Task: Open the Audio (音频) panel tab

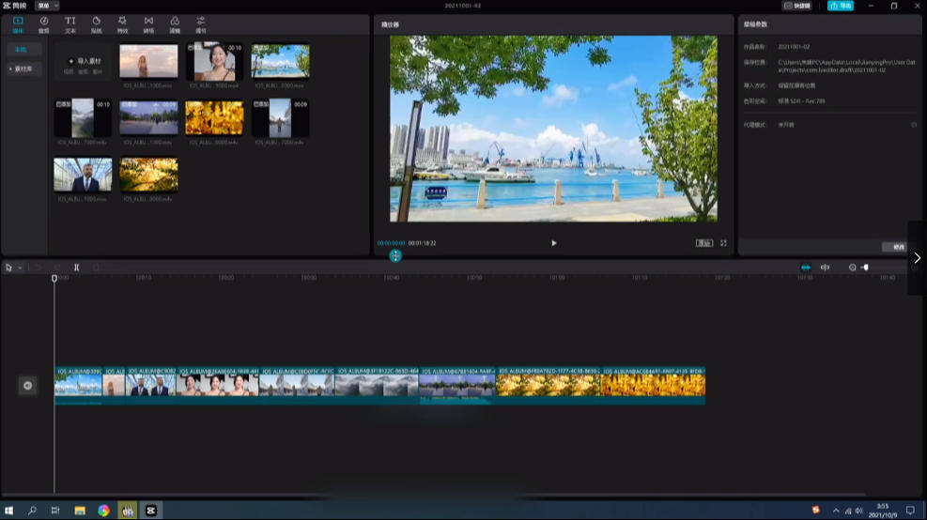Action: [43, 23]
